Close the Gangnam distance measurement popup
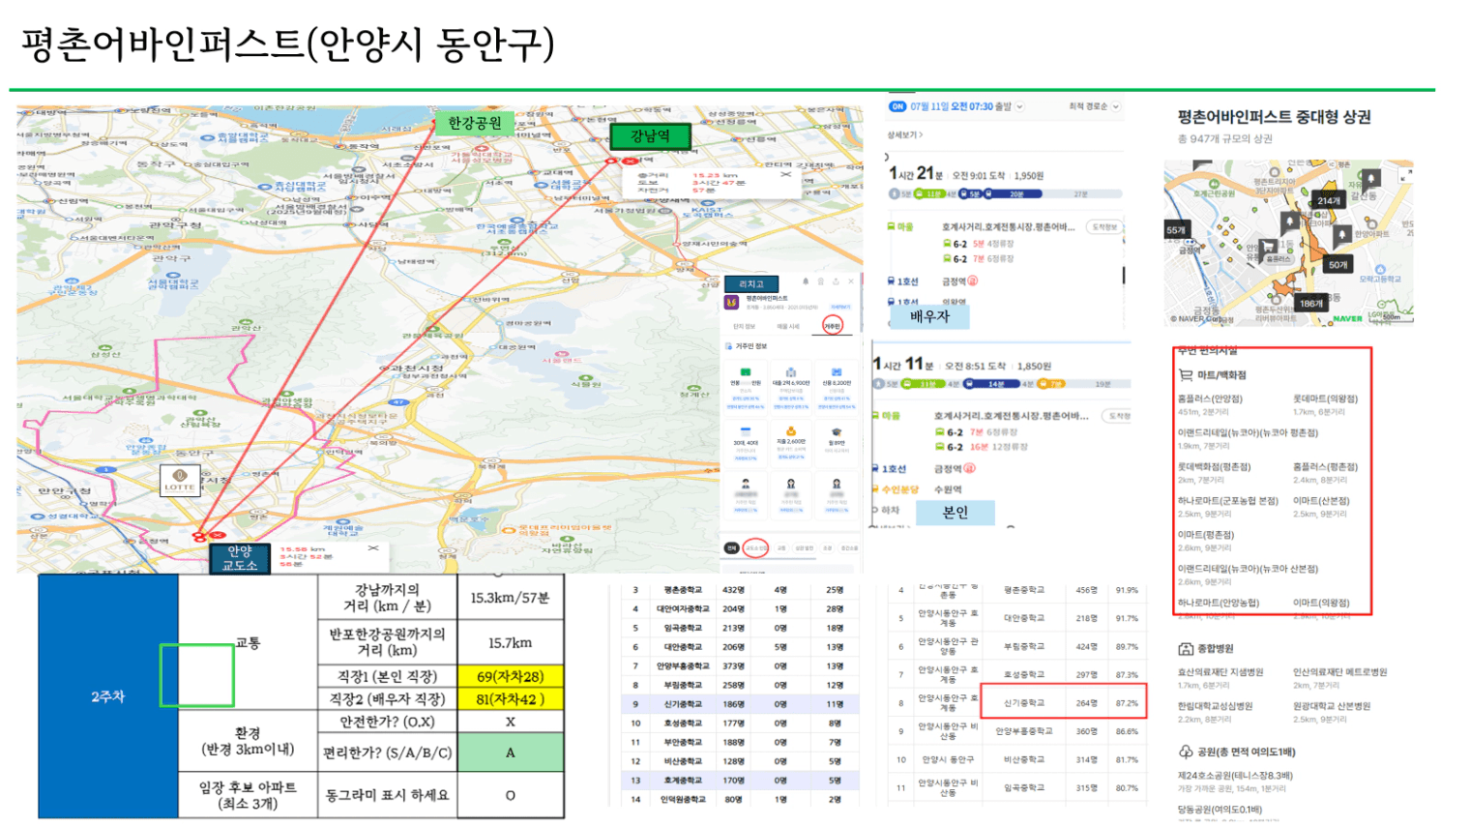 pos(785,175)
